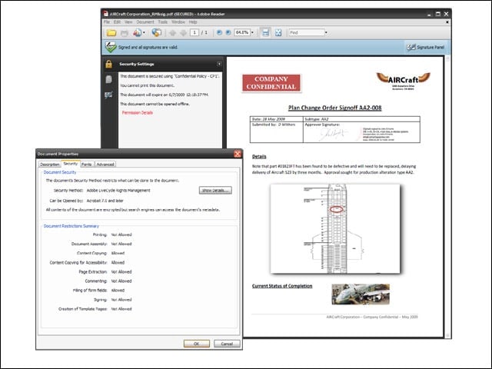Screen dimensions: 492x369
Task: Click the COMPANY CONFIDENTIAL stamp
Action: 271,83
